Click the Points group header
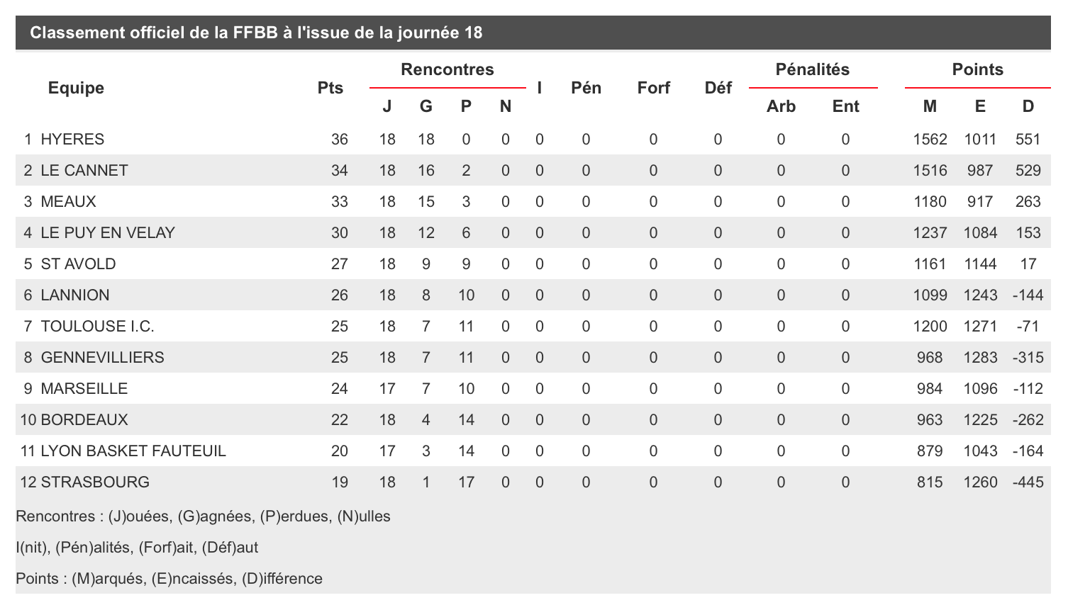This screenshot has height=605, width=1068. pyautogui.click(x=978, y=69)
